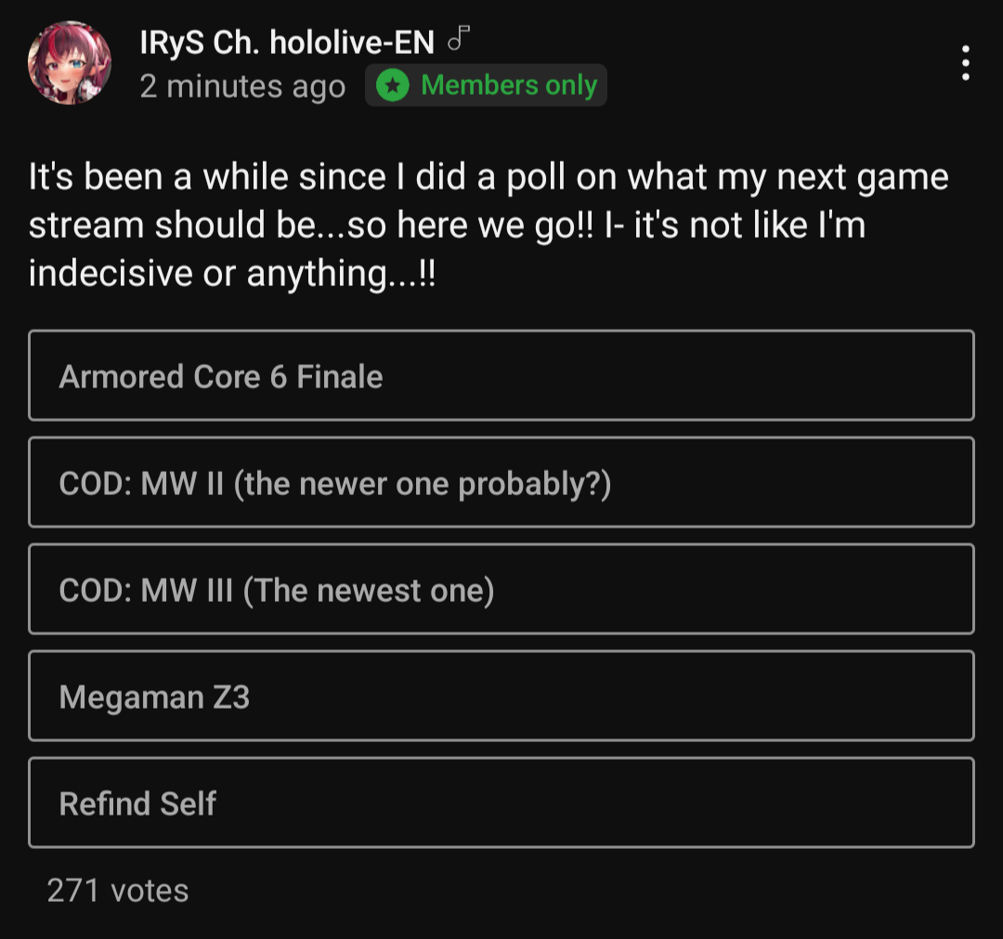Pick Megaman Z3 in the poll
The width and height of the screenshot is (1003, 939).
tap(501, 696)
